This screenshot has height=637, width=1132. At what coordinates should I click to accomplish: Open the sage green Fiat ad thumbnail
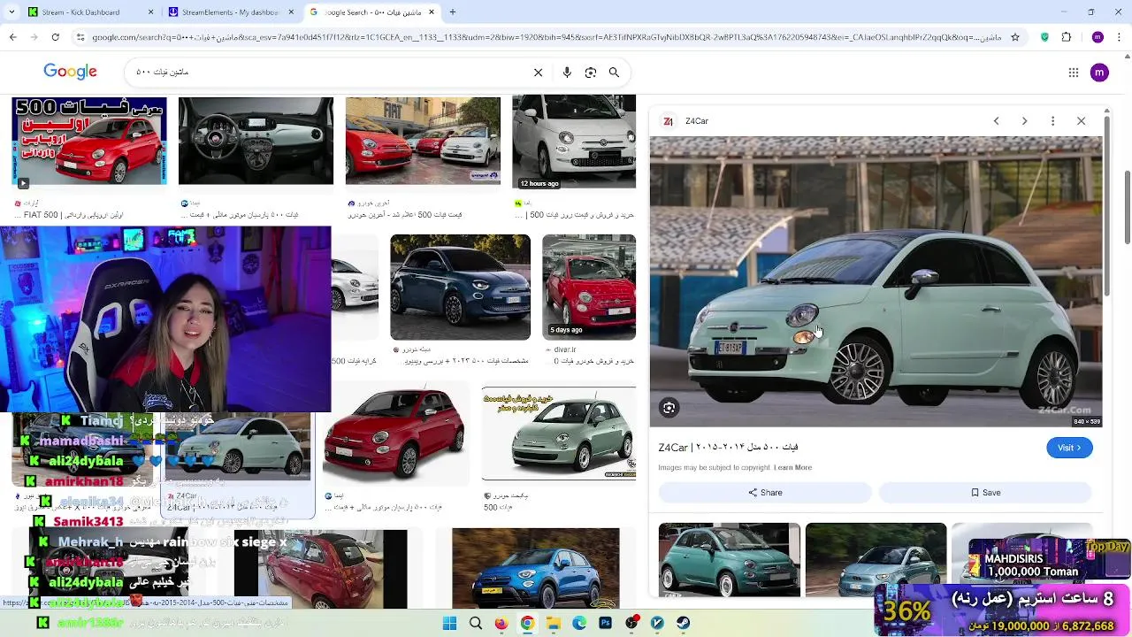[559, 434]
